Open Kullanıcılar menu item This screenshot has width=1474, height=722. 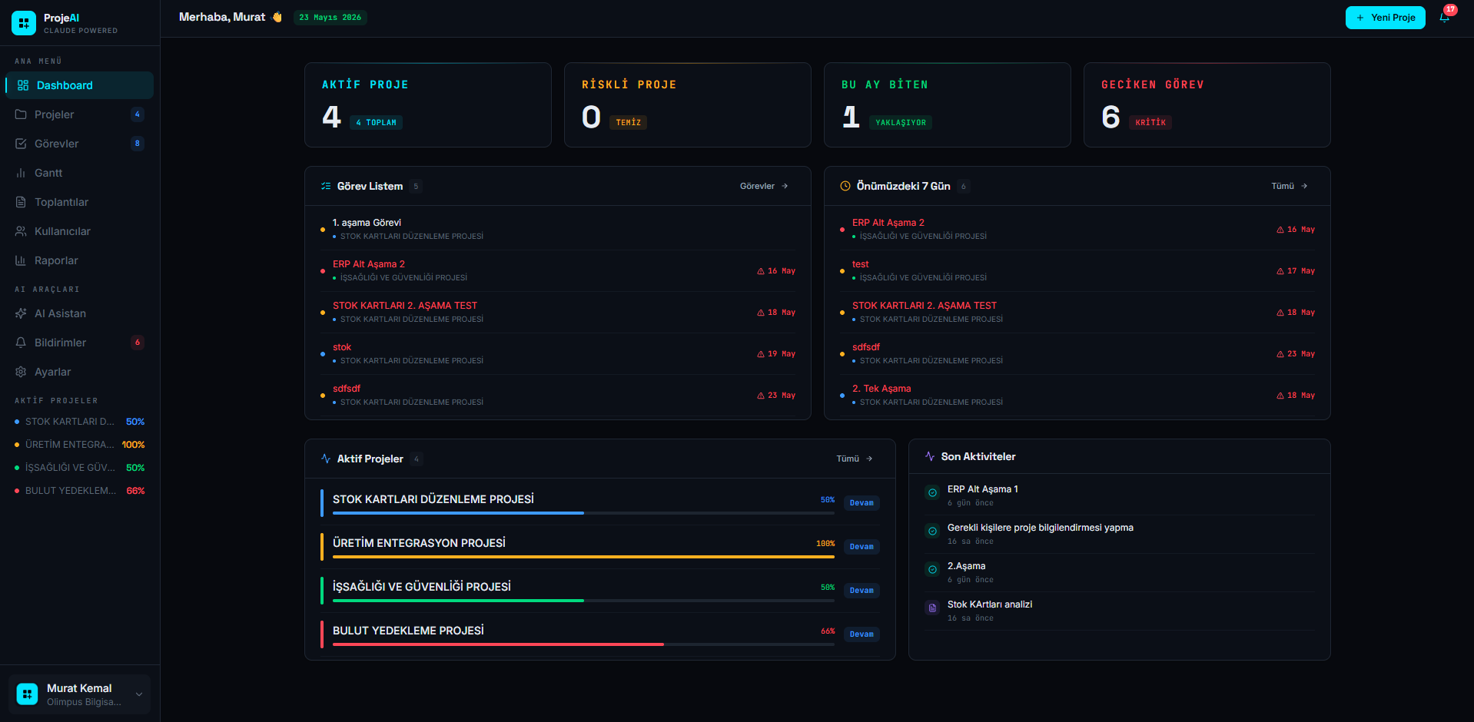pyautogui.click(x=80, y=231)
